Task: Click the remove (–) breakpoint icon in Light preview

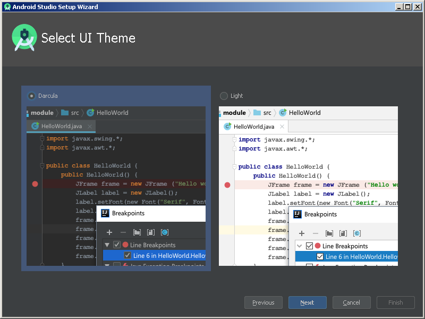Action: pyautogui.click(x=316, y=233)
